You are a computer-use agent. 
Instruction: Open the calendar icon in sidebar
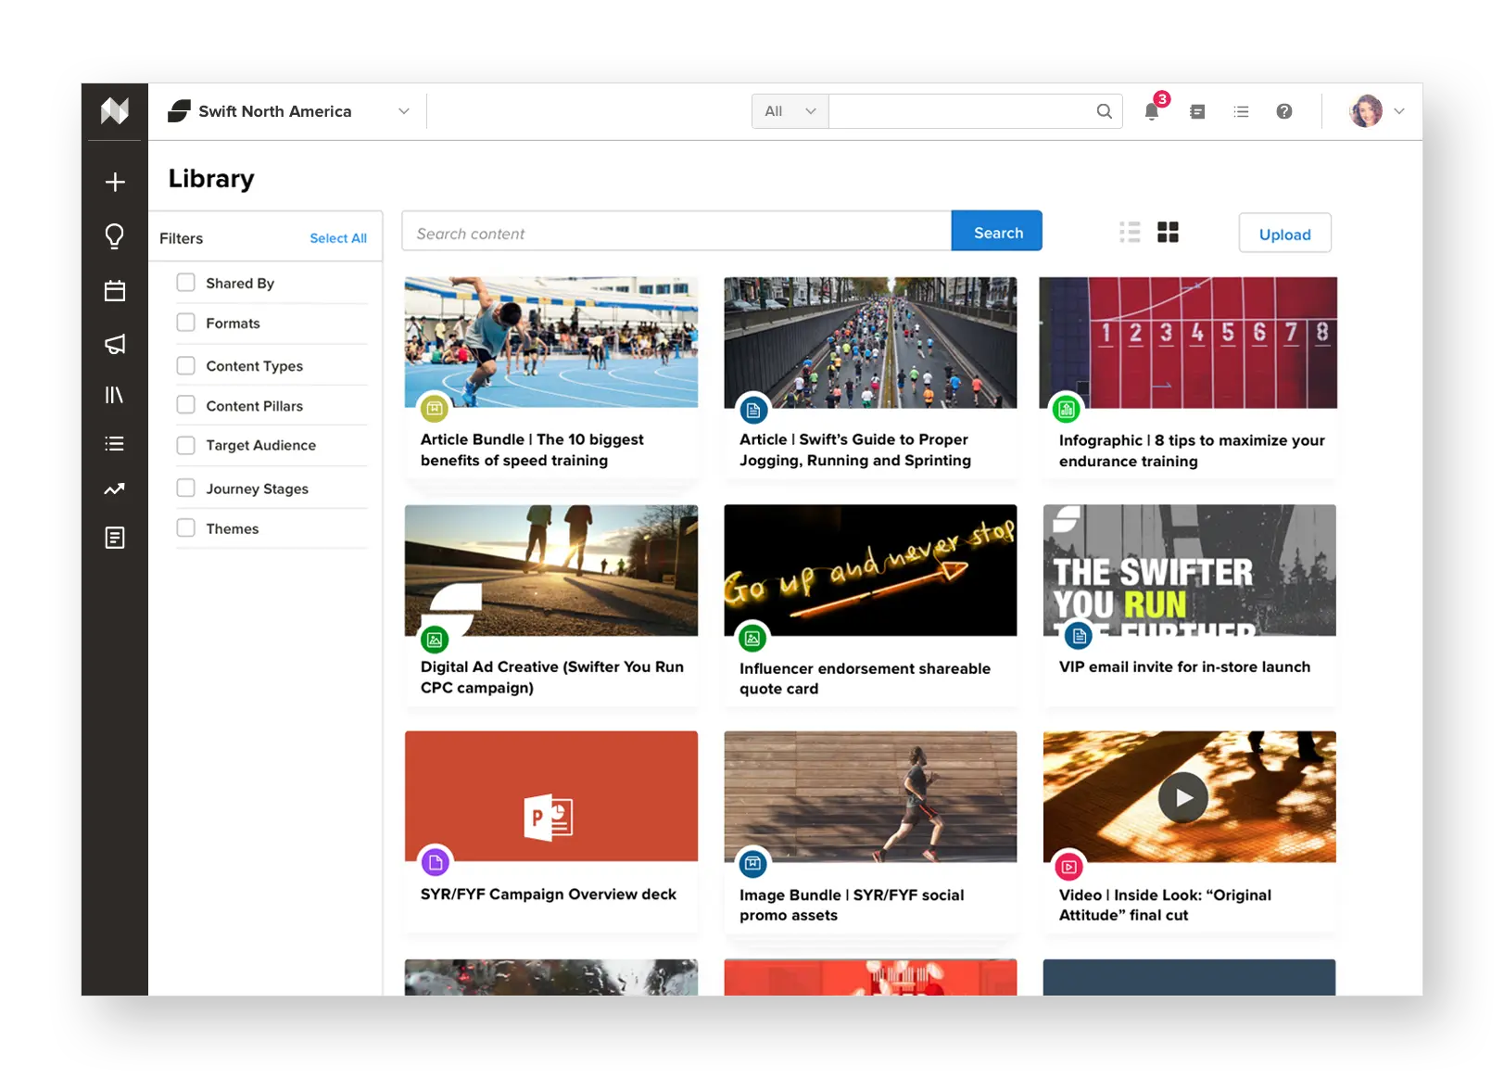[115, 291]
